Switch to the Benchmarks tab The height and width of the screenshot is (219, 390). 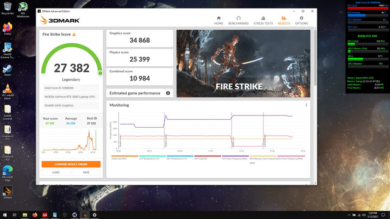238,20
